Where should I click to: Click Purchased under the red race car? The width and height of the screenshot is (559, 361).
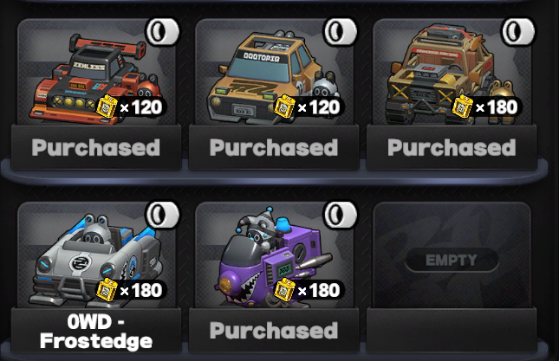click(x=96, y=147)
